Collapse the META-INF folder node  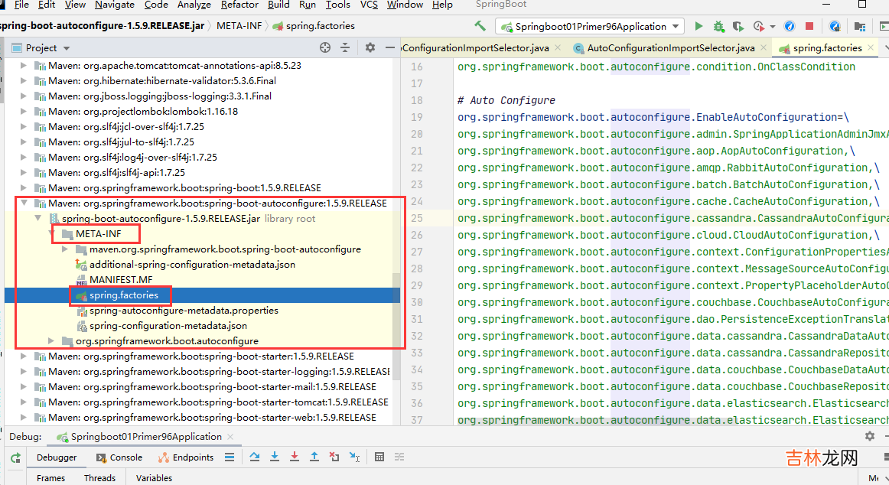pos(51,234)
